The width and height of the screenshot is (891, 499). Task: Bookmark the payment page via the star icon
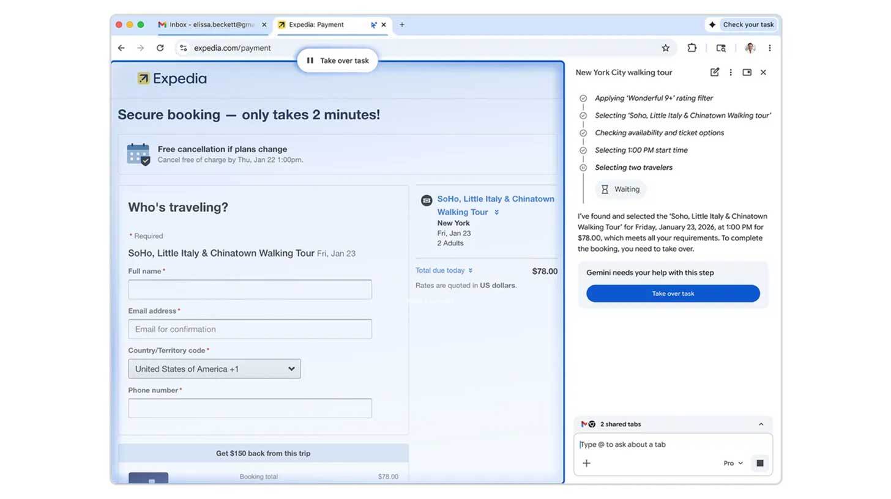(x=665, y=48)
